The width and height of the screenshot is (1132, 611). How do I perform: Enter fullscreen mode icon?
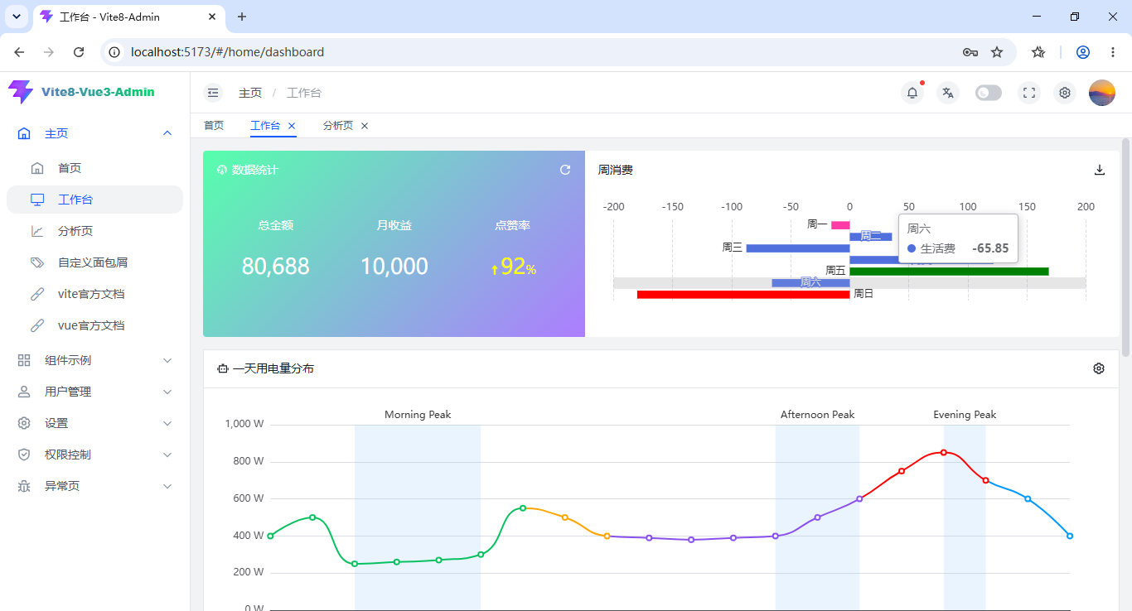click(x=1029, y=93)
